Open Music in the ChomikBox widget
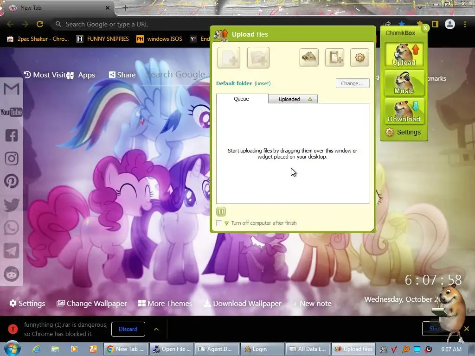The image size is (475, 356). pyautogui.click(x=404, y=83)
